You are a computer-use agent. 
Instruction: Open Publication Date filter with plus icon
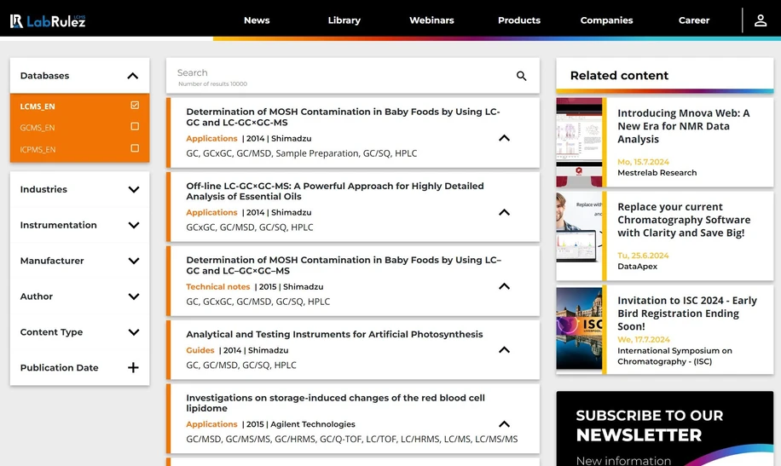(x=133, y=367)
